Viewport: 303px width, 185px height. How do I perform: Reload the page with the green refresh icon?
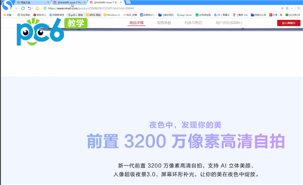pyautogui.click(x=23, y=8)
